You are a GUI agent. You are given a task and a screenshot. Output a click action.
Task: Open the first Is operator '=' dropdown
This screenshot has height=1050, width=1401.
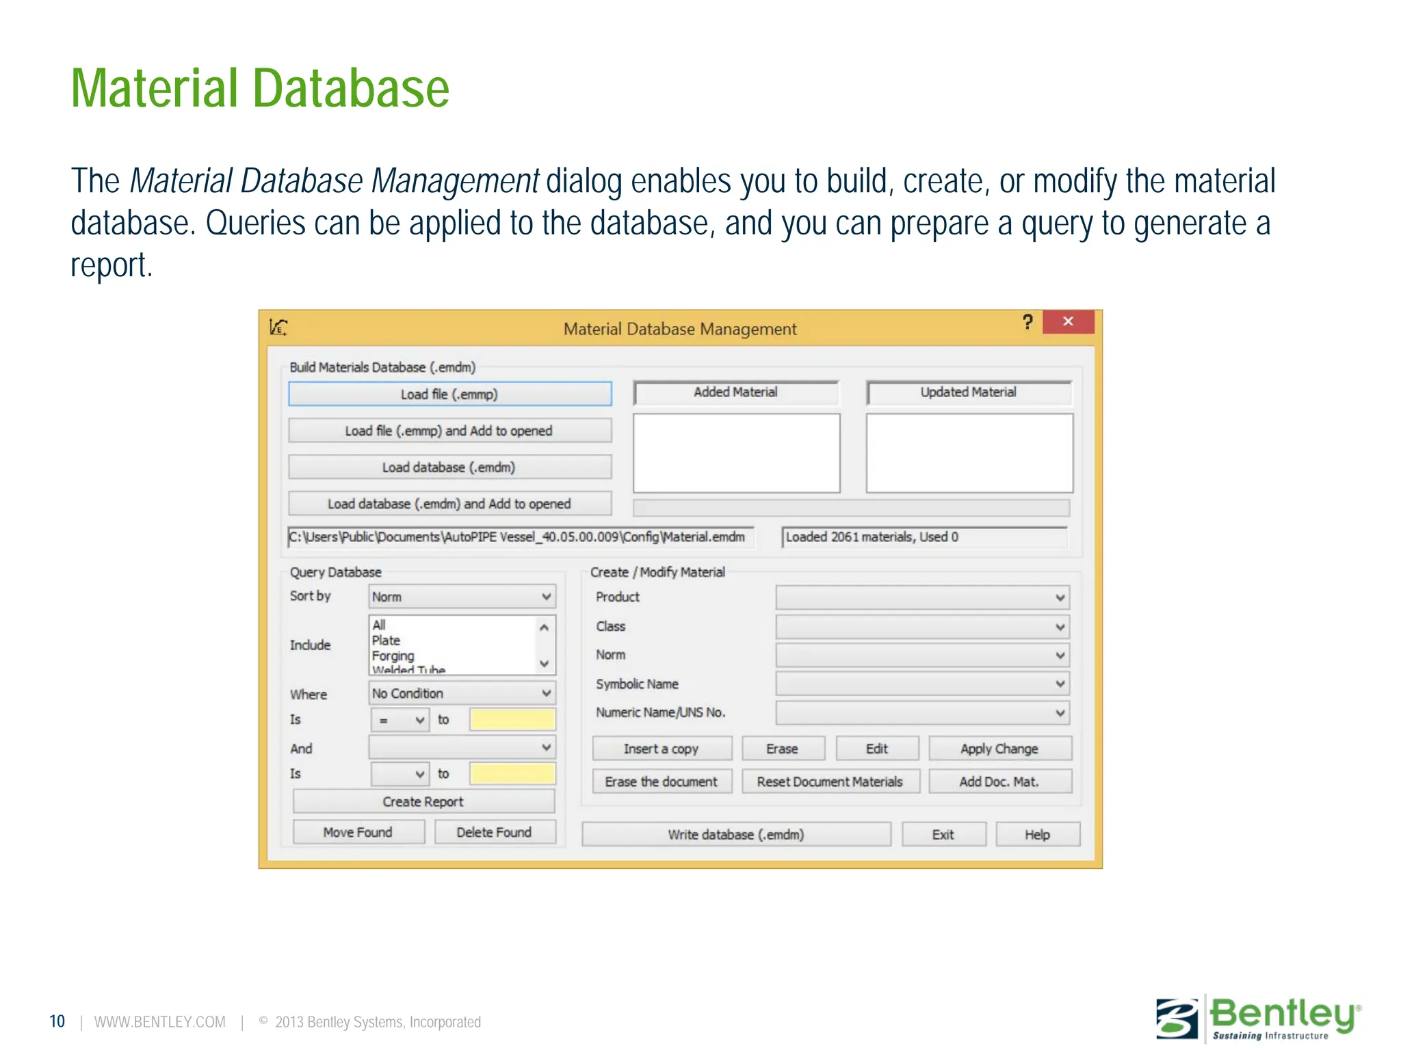(x=400, y=720)
